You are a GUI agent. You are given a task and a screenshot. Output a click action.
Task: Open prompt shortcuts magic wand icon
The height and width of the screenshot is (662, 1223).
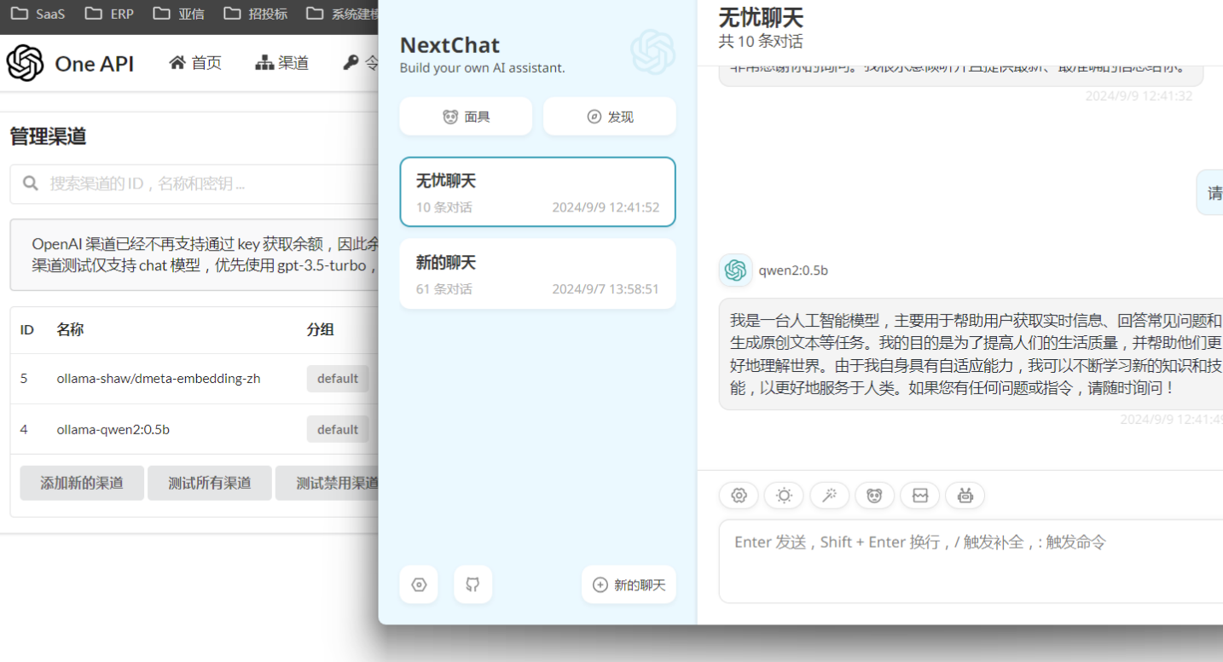tap(829, 496)
